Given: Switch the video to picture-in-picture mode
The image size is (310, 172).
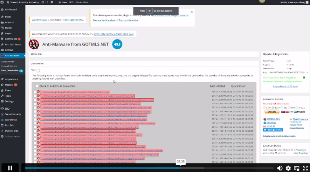Looking at the screenshot, I should click(x=297, y=168).
